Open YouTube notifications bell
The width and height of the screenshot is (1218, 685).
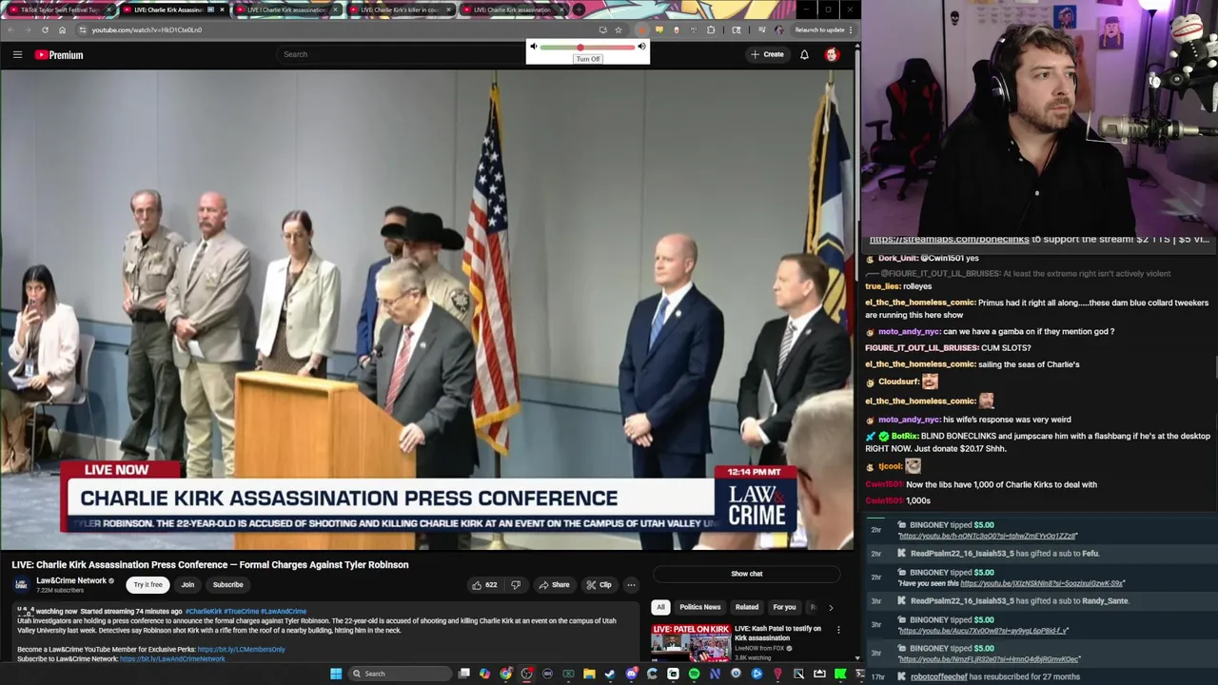(x=804, y=54)
